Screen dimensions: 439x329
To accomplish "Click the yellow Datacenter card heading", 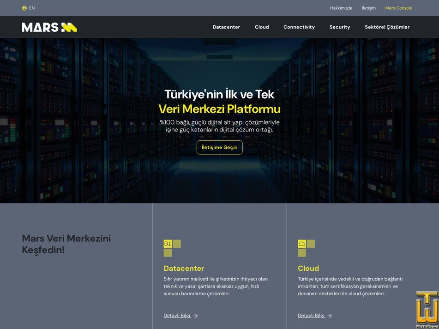I will 184,269.
